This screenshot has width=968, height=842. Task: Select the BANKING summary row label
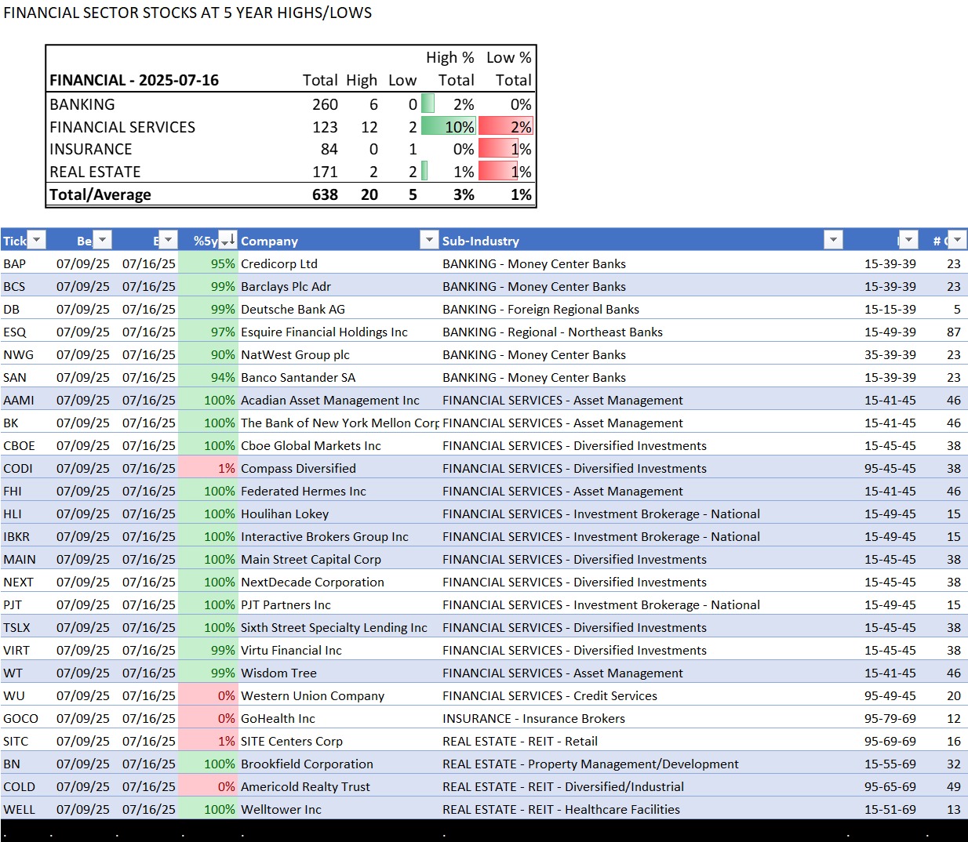[x=82, y=104]
